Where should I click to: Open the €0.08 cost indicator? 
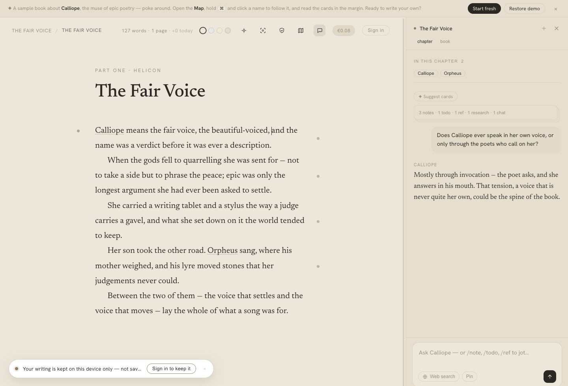344,30
